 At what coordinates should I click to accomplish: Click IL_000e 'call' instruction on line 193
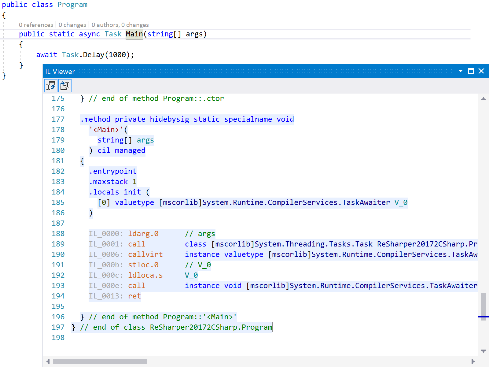click(137, 286)
